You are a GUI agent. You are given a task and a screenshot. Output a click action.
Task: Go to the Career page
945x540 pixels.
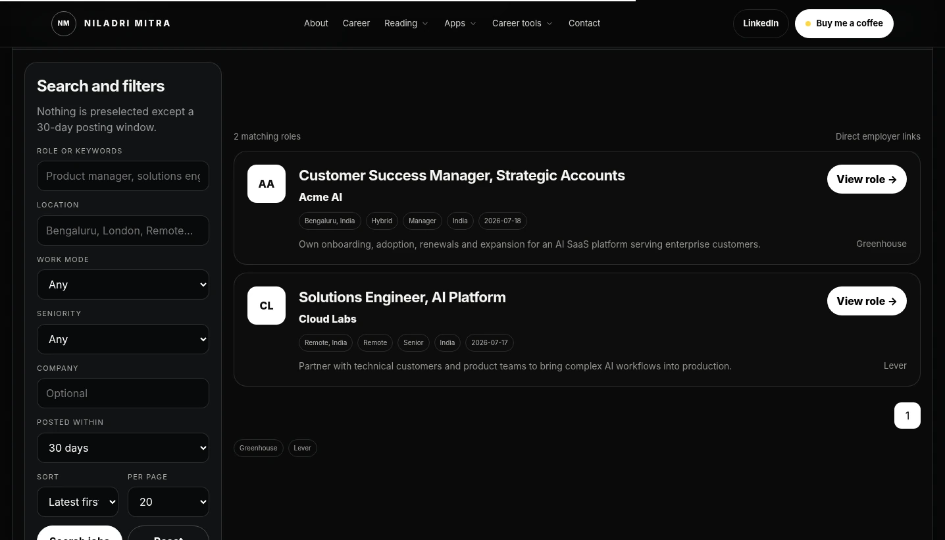(x=356, y=24)
